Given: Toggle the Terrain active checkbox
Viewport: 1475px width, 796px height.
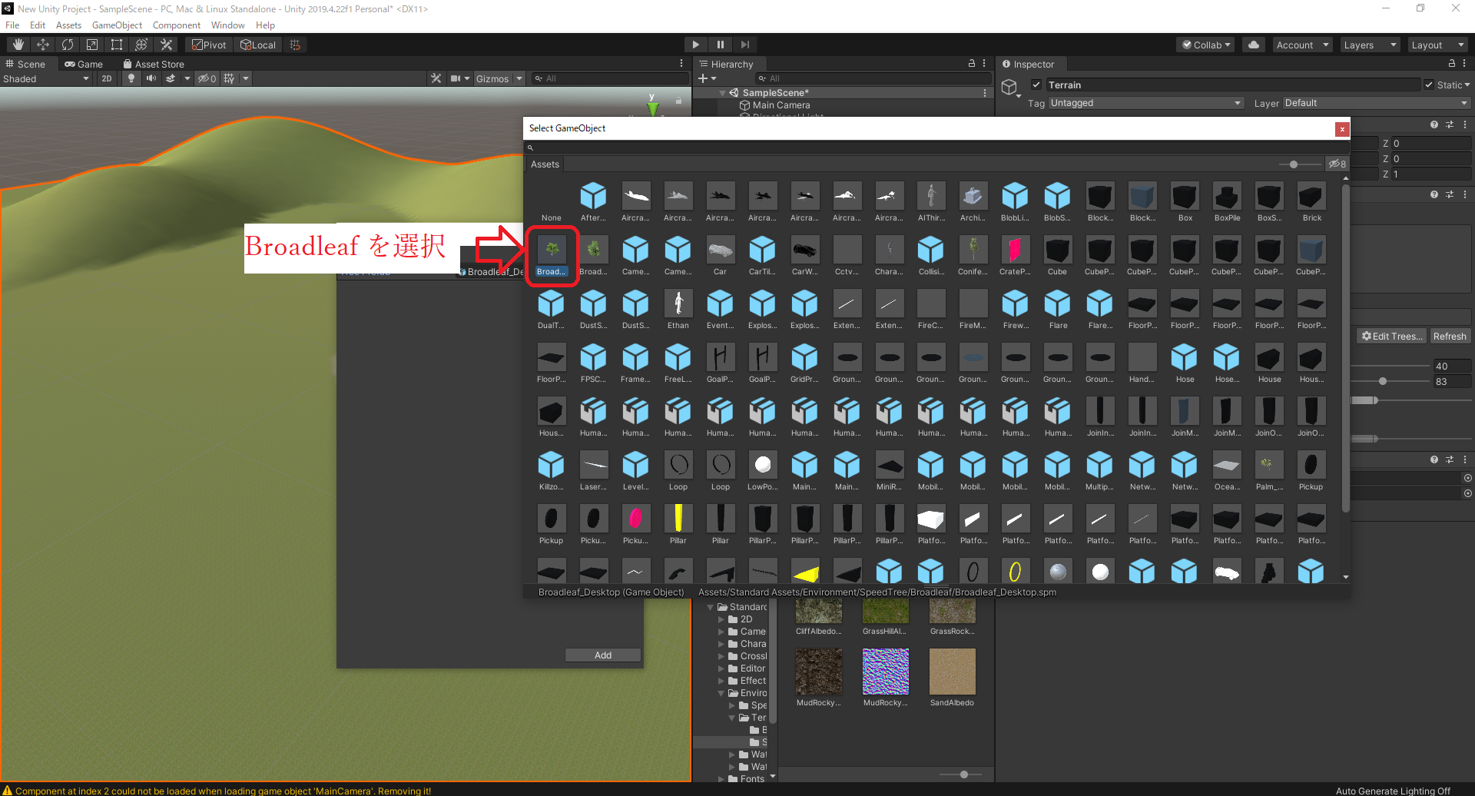Looking at the screenshot, I should (1036, 85).
